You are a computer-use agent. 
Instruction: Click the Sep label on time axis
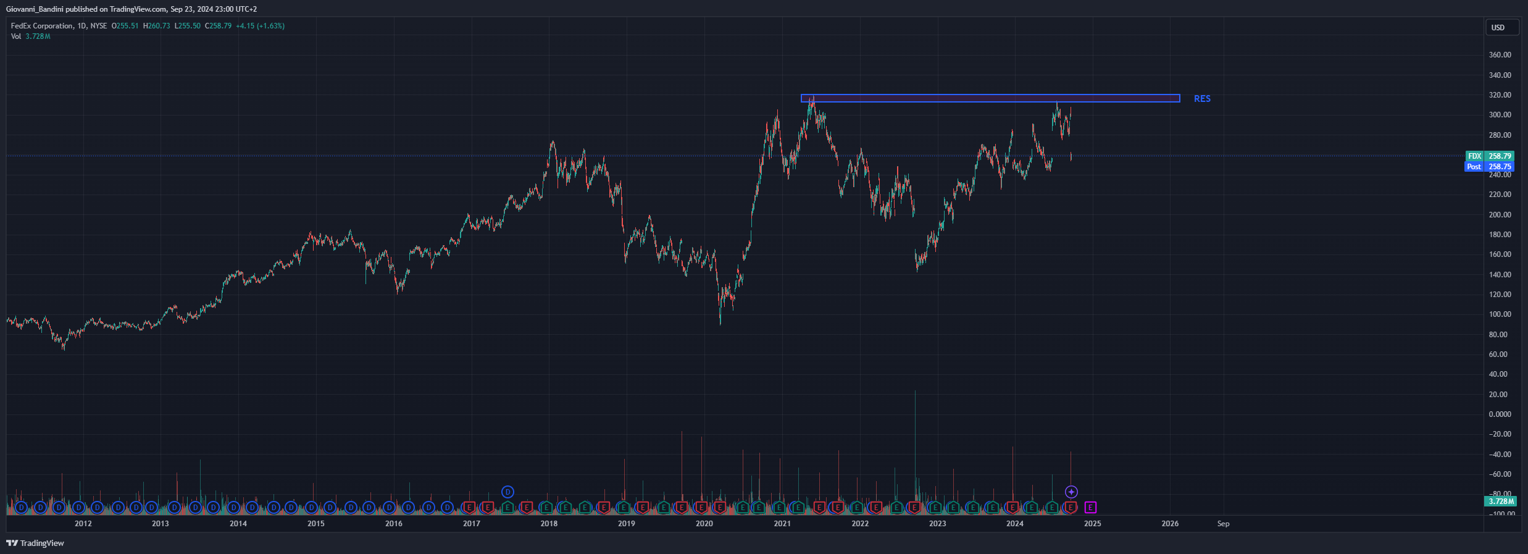(1224, 524)
